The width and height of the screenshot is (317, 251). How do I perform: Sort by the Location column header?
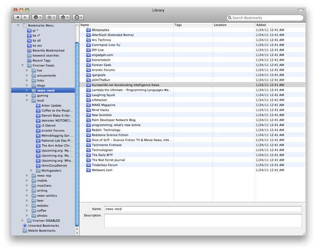(234, 25)
